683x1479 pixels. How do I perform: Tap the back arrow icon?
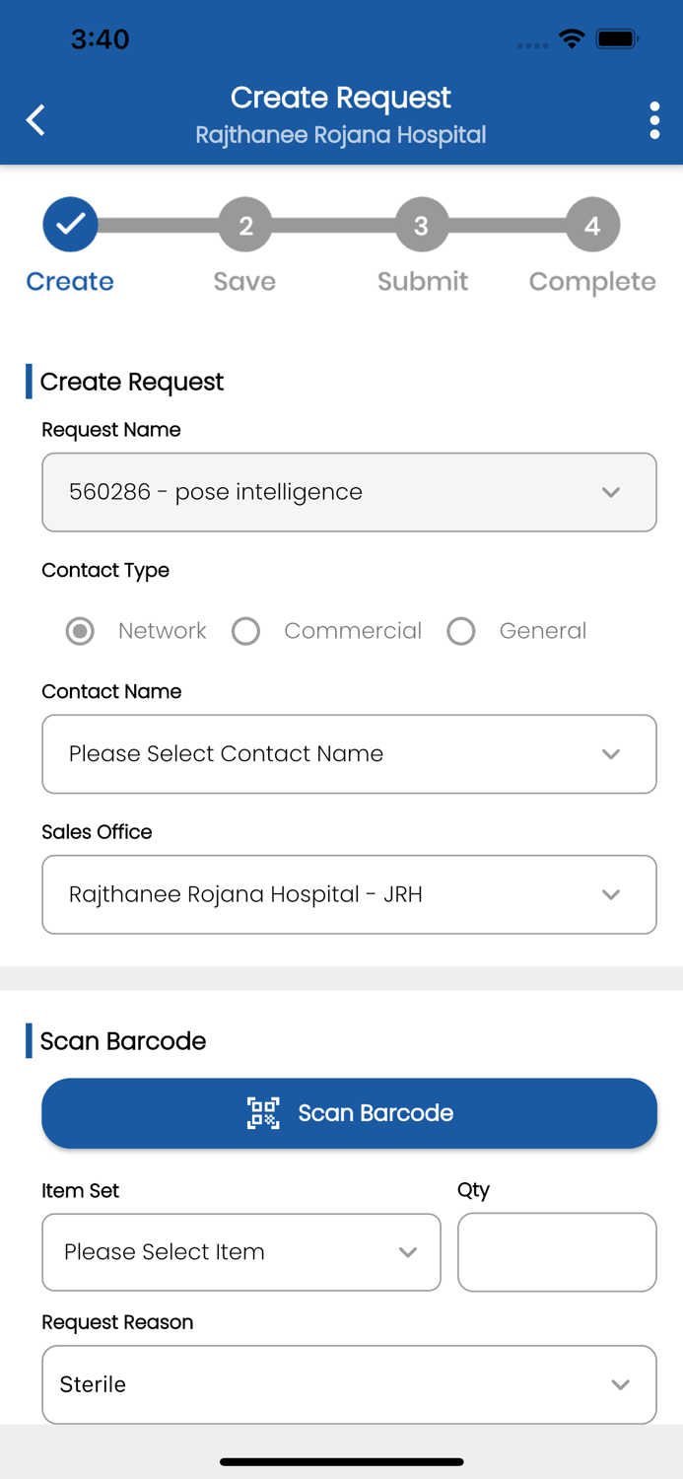pyautogui.click(x=35, y=120)
